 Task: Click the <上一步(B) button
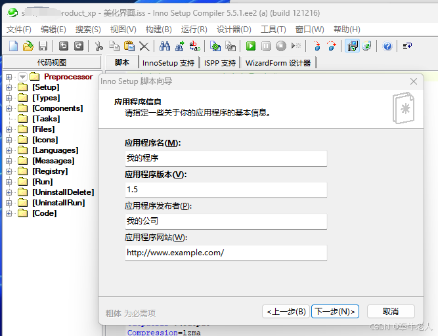(x=286, y=312)
